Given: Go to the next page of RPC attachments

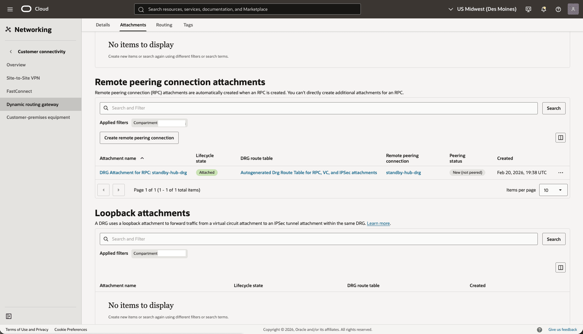Looking at the screenshot, I should tap(118, 190).
